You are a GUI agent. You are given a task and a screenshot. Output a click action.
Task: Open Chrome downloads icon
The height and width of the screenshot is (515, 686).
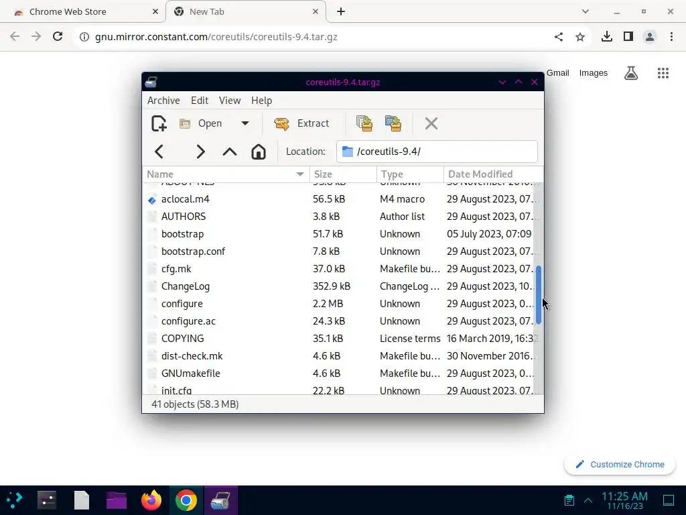coord(606,36)
